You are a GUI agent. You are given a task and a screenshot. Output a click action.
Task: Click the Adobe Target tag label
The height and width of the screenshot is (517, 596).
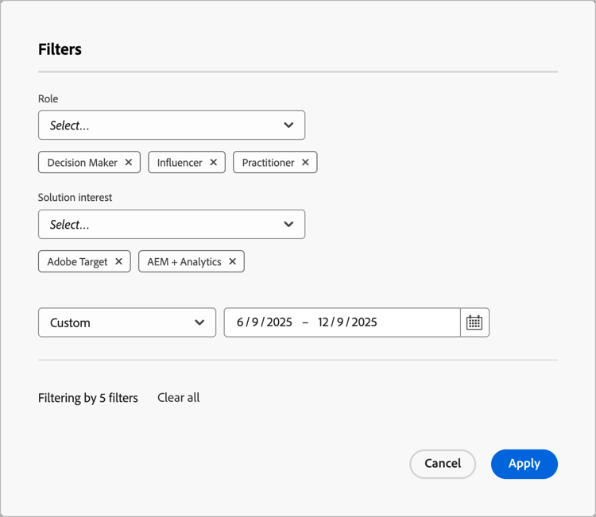click(x=77, y=261)
